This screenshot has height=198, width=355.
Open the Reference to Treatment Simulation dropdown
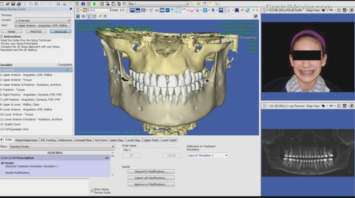click(226, 155)
